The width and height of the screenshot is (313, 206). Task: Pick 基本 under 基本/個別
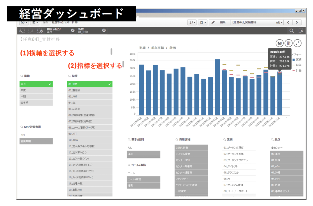[x=144, y=154]
